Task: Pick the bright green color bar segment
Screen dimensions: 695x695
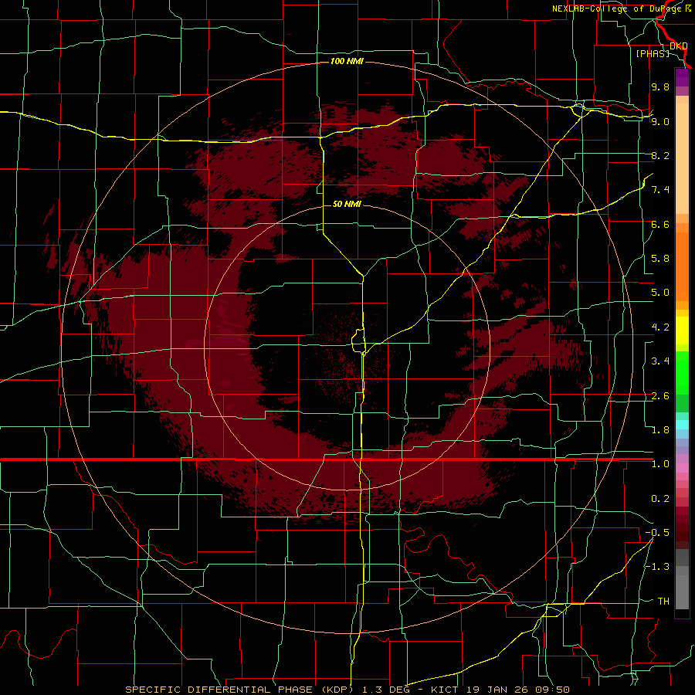Action: click(x=682, y=374)
